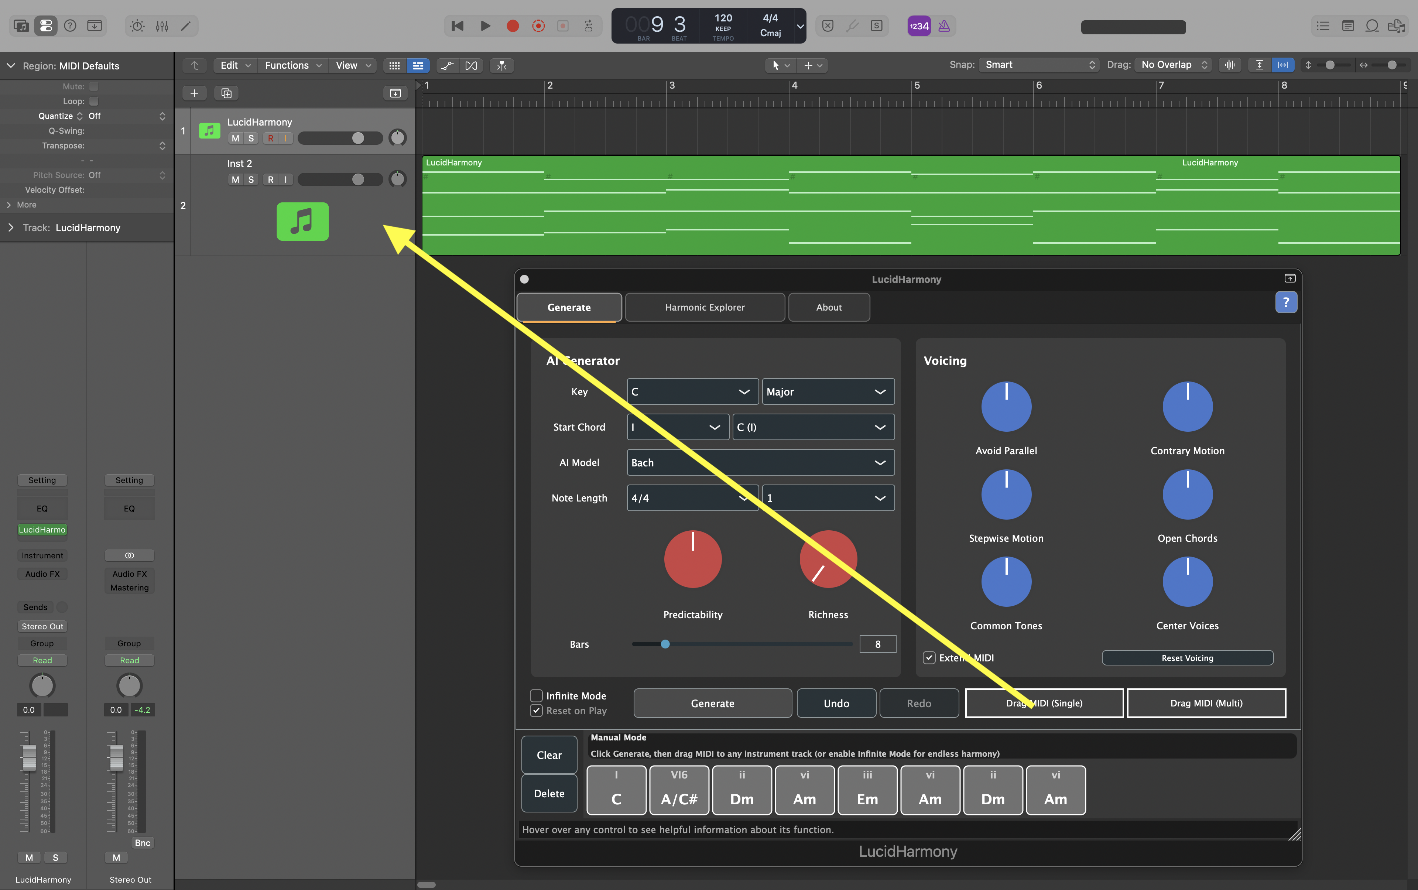
Task: Click the Reset Voicing button
Action: [1187, 658]
